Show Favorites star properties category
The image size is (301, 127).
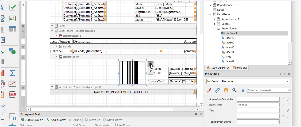[x=243, y=90]
